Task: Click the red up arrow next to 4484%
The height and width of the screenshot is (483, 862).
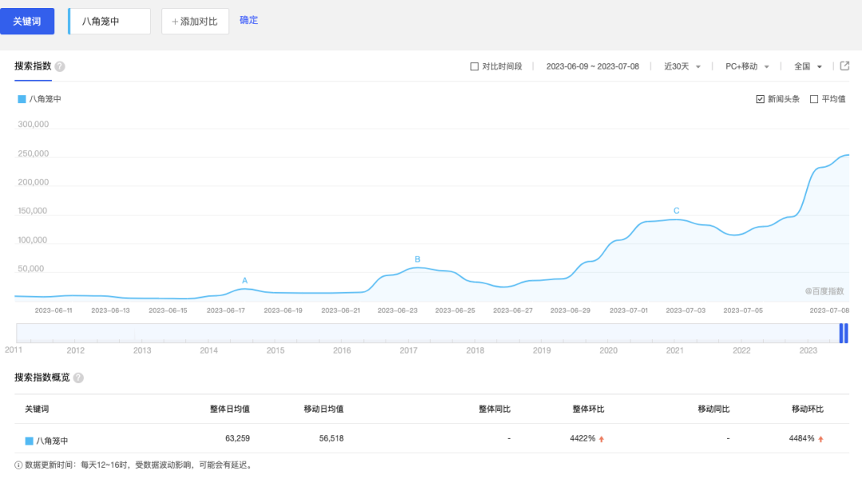Action: (820, 439)
